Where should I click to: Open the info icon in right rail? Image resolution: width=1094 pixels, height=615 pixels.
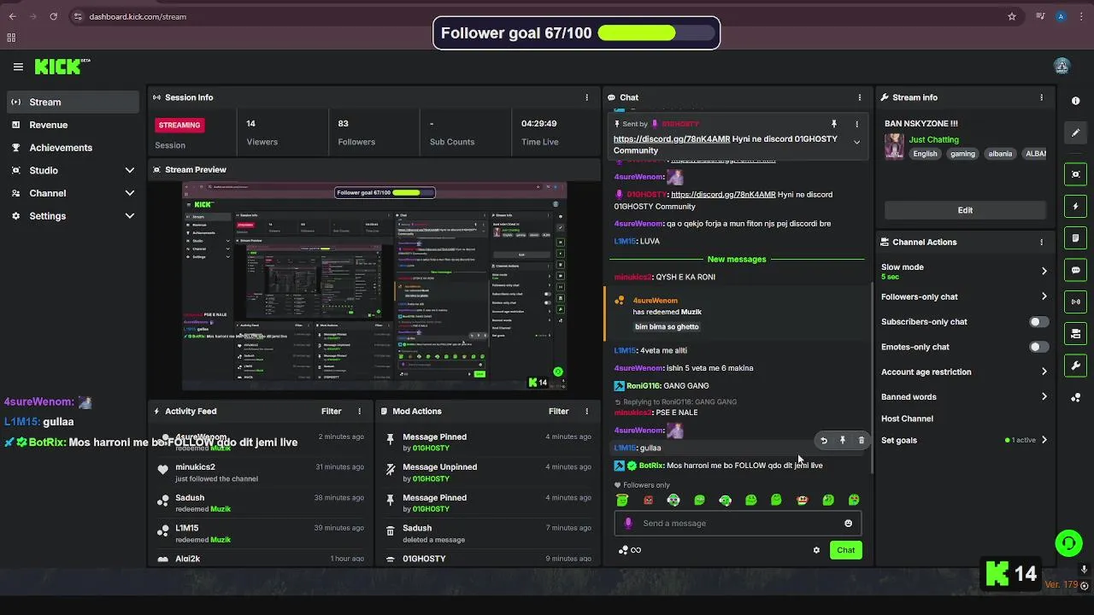point(1075,101)
